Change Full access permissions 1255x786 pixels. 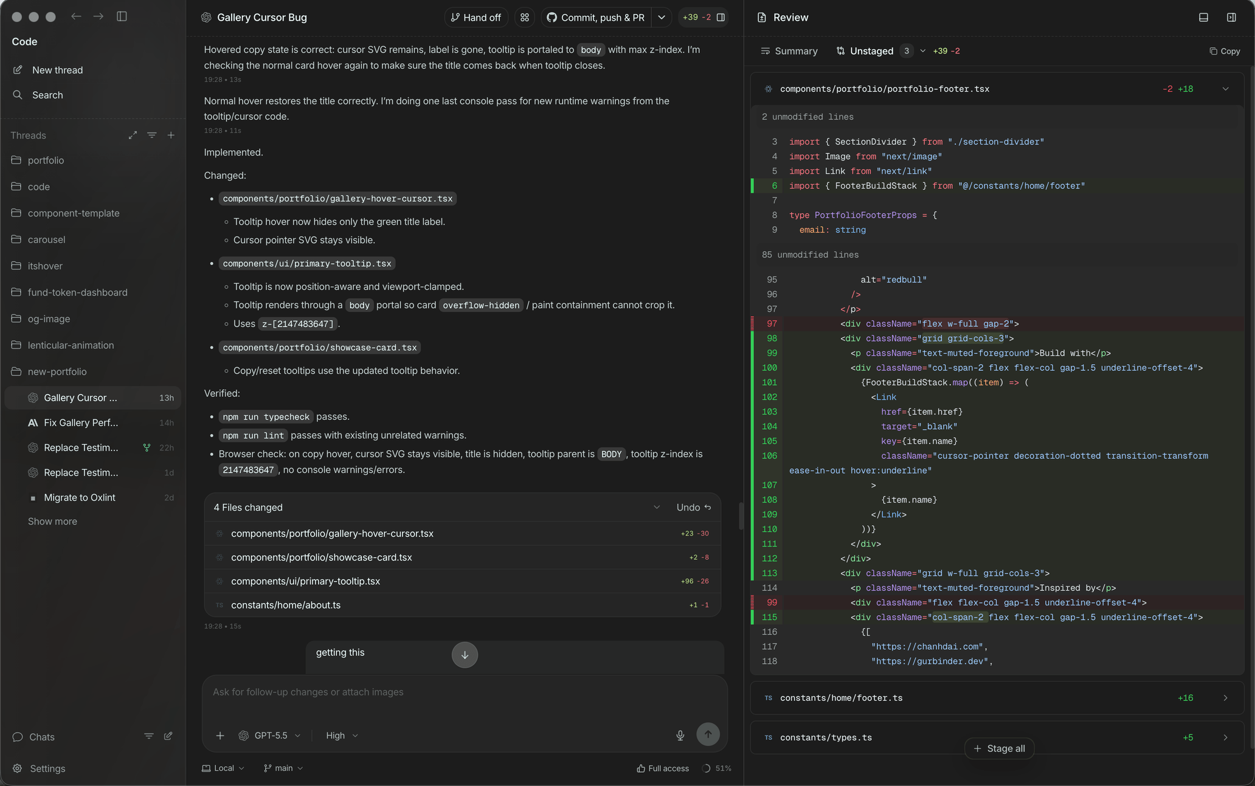pyautogui.click(x=663, y=768)
